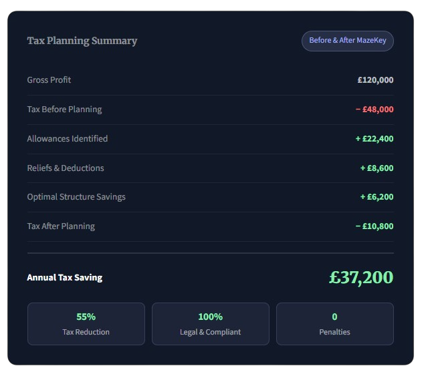Click the + £8,600 reliefs amount
The width and height of the screenshot is (424, 376).
pos(377,168)
